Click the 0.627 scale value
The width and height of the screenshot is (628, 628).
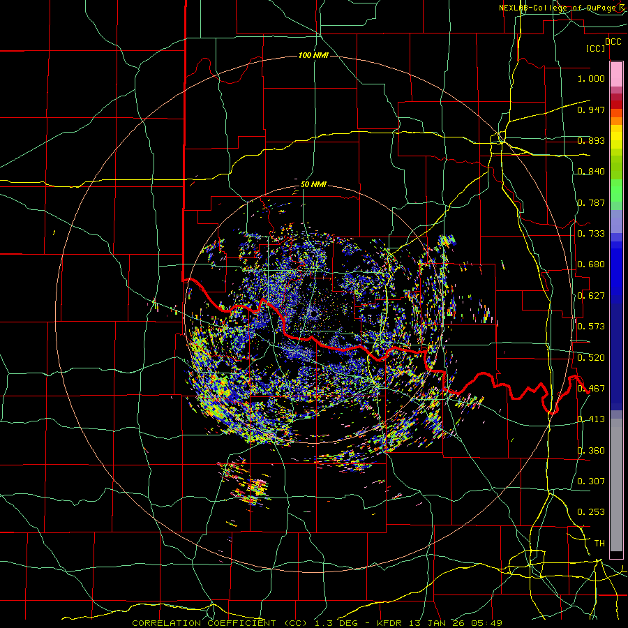click(x=591, y=296)
